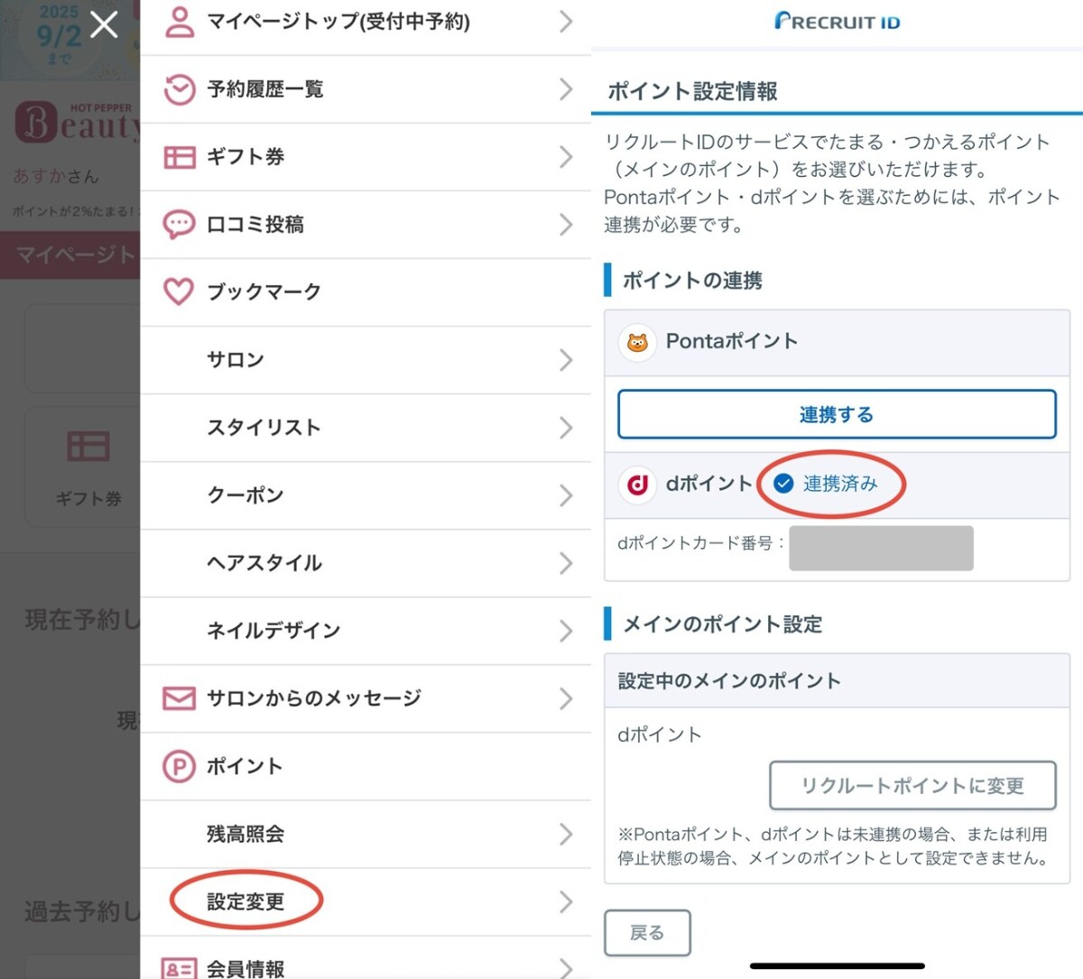Open the クーポン section chevron

click(567, 495)
